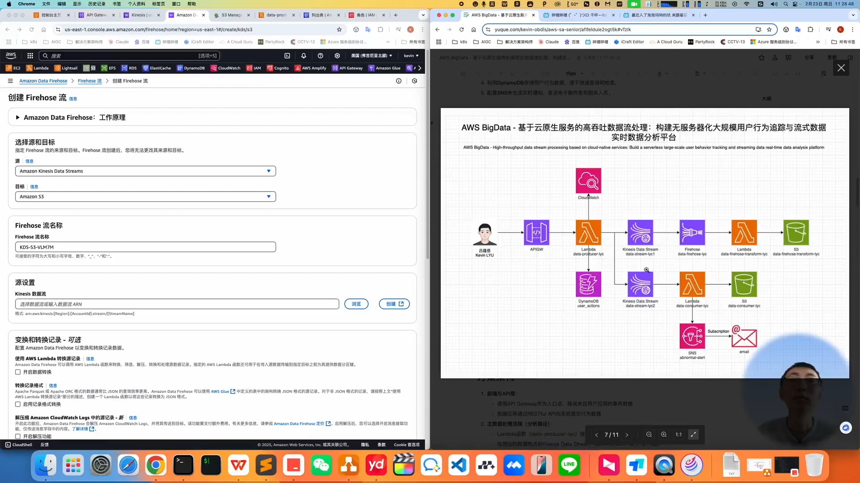Open the CloudWatch shortcut in AWS favorites bar
This screenshot has height=483, width=860.
[x=225, y=68]
